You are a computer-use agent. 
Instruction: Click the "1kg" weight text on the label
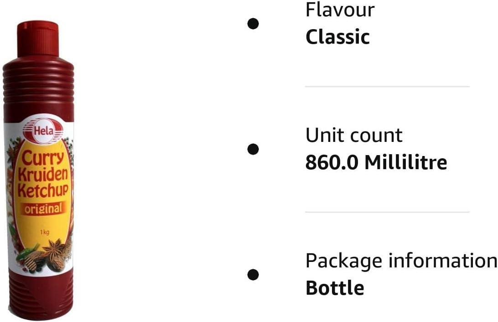point(44,232)
